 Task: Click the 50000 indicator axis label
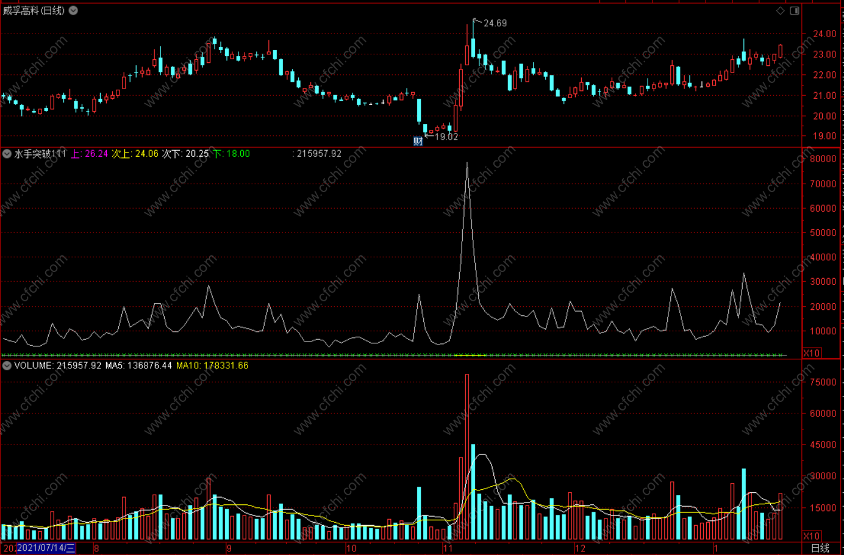823,232
